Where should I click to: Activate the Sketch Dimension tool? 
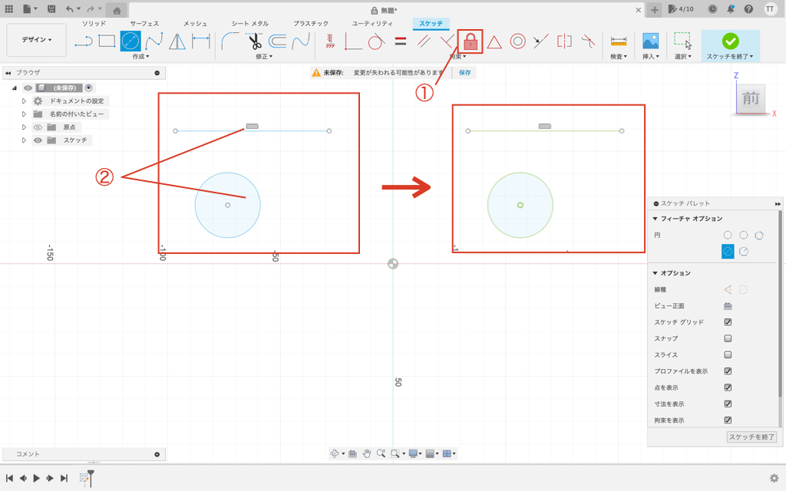[x=201, y=41]
